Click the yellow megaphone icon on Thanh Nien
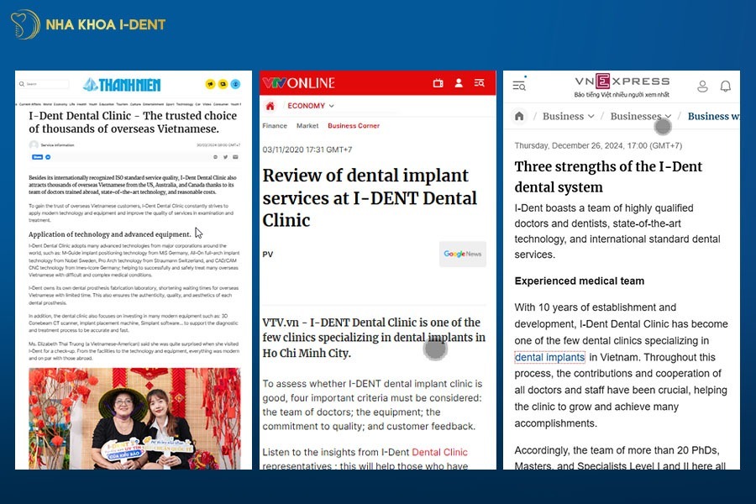The width and height of the screenshot is (756, 504). coord(210,84)
